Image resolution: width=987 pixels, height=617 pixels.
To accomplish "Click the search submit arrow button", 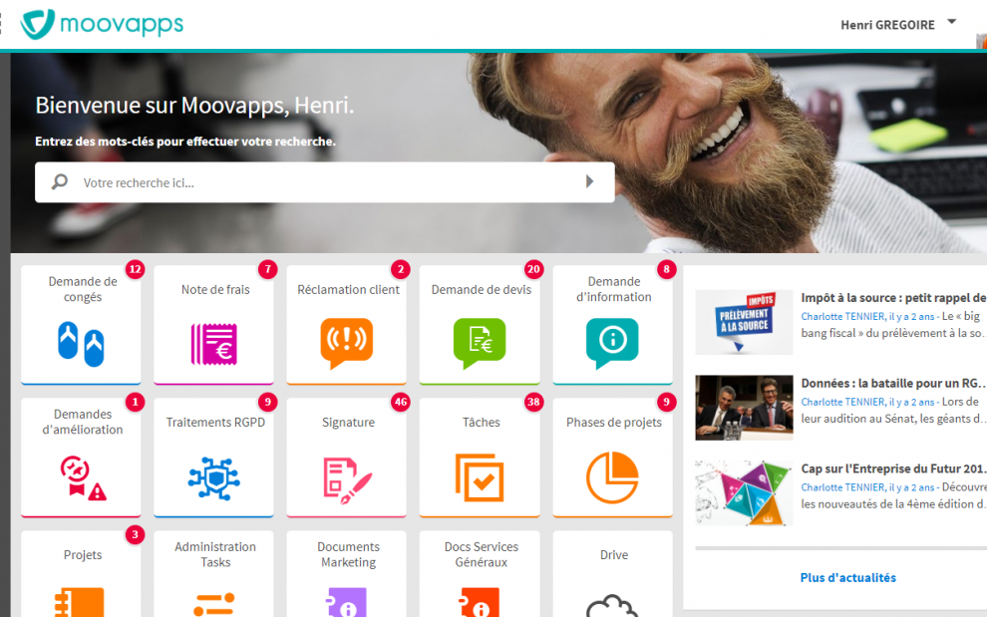I will (589, 182).
